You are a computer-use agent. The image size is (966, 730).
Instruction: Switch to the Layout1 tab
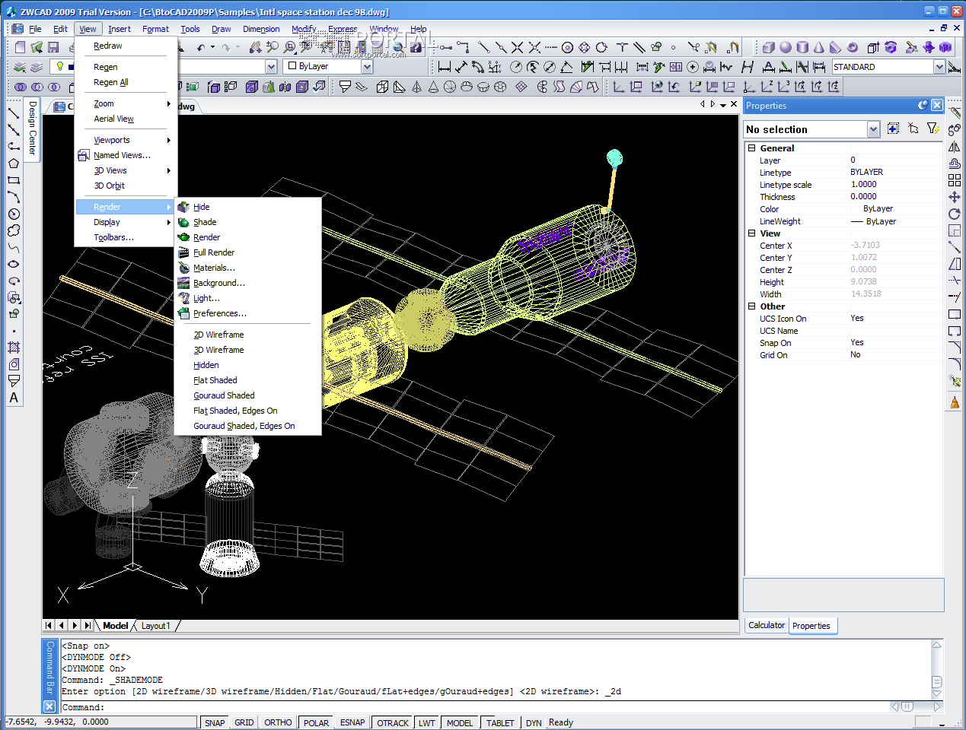click(x=155, y=626)
